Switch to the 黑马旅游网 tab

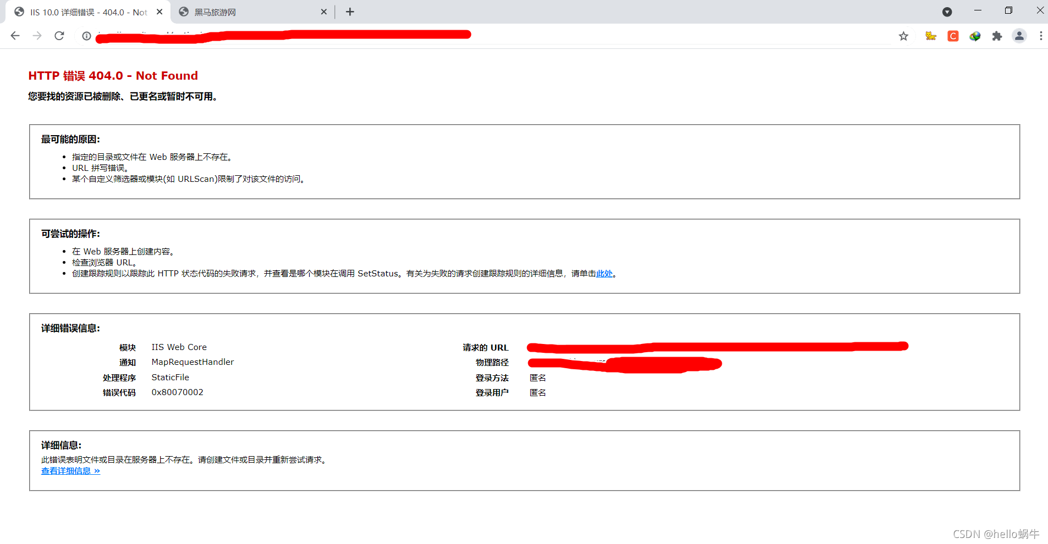pyautogui.click(x=252, y=12)
